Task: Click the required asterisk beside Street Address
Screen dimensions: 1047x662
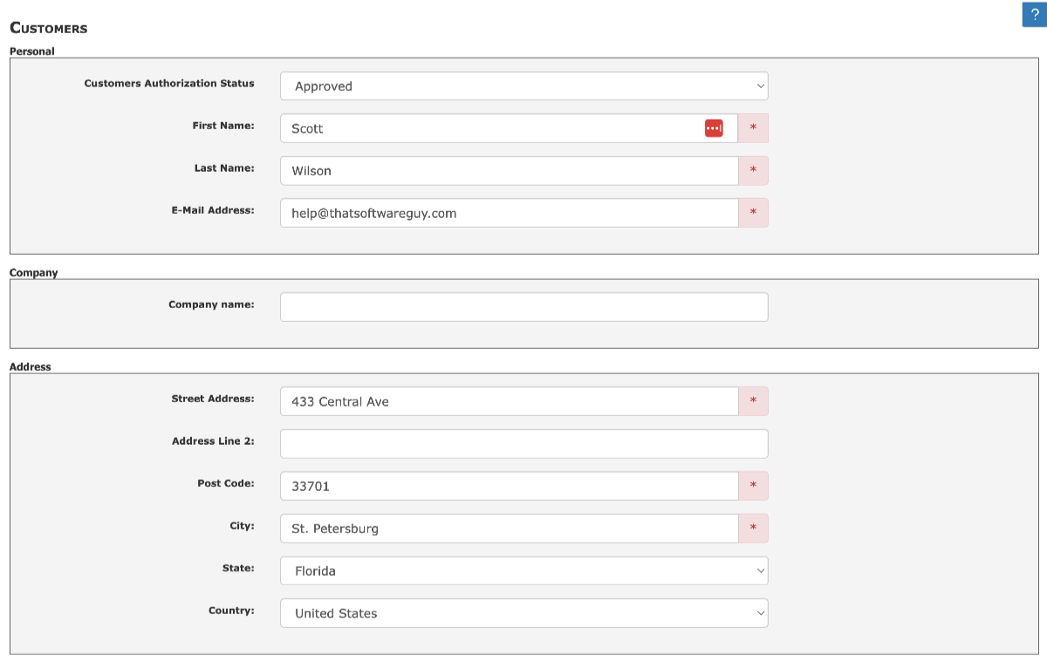Action: [753, 401]
